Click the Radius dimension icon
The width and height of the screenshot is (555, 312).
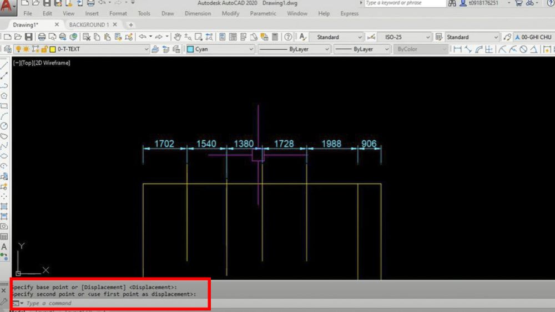(x=502, y=49)
